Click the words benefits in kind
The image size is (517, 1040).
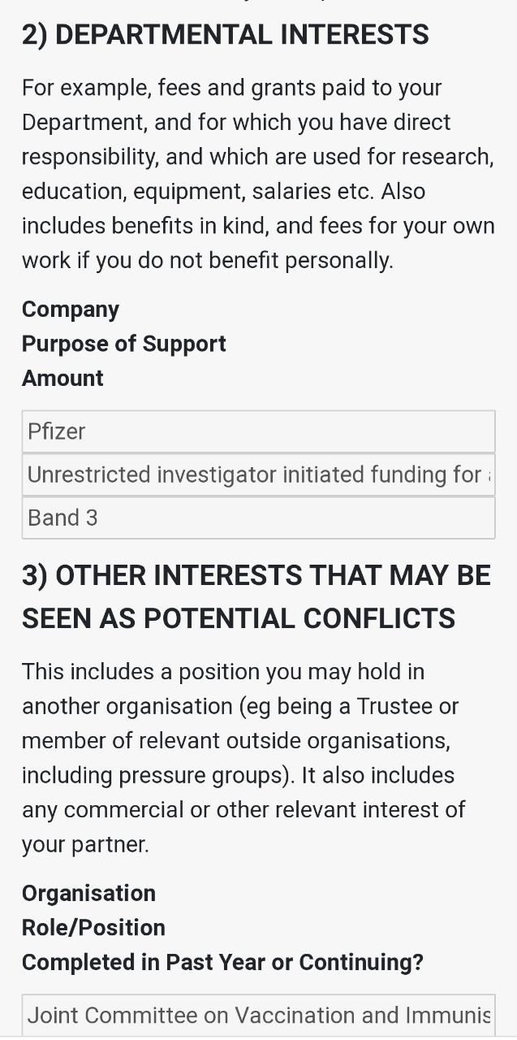click(184, 225)
